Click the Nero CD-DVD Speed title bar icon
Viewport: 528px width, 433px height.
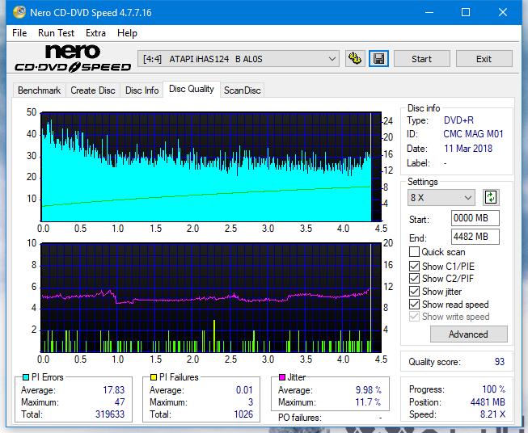(x=19, y=12)
